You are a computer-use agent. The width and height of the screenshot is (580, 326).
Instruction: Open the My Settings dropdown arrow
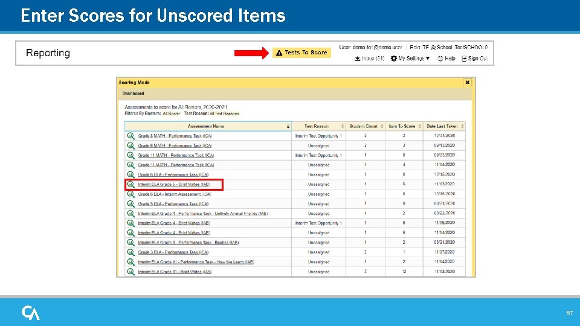pos(428,59)
